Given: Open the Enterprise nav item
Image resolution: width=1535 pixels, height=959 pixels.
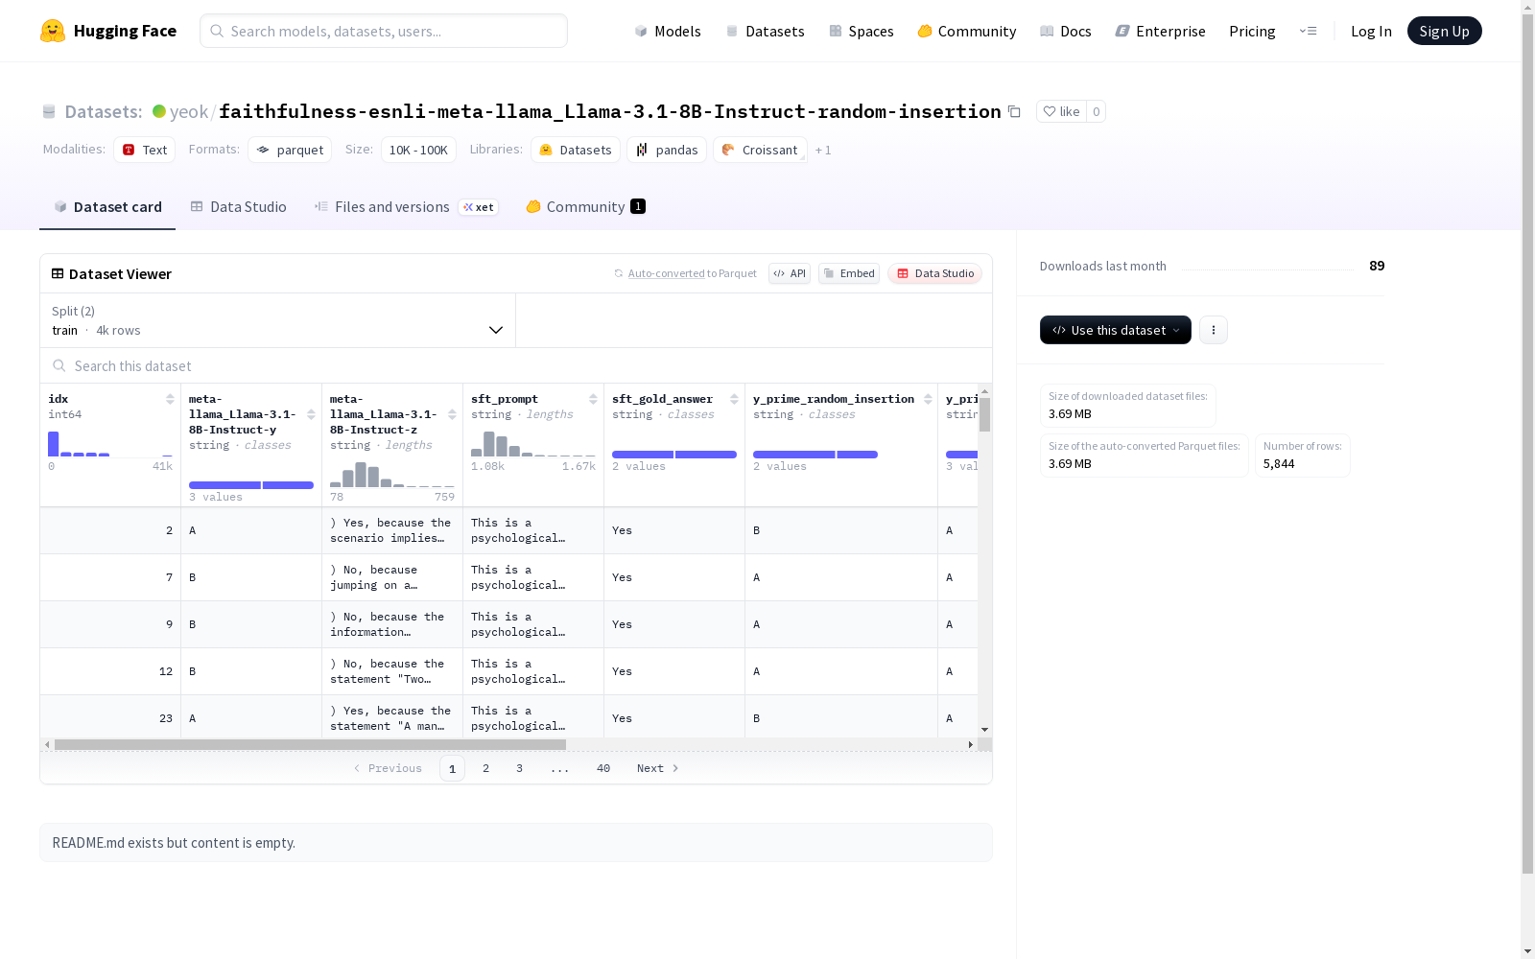Looking at the screenshot, I should click(x=1161, y=31).
